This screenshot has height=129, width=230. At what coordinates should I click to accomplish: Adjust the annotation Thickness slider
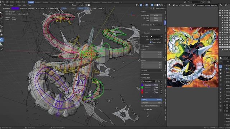[152, 103]
